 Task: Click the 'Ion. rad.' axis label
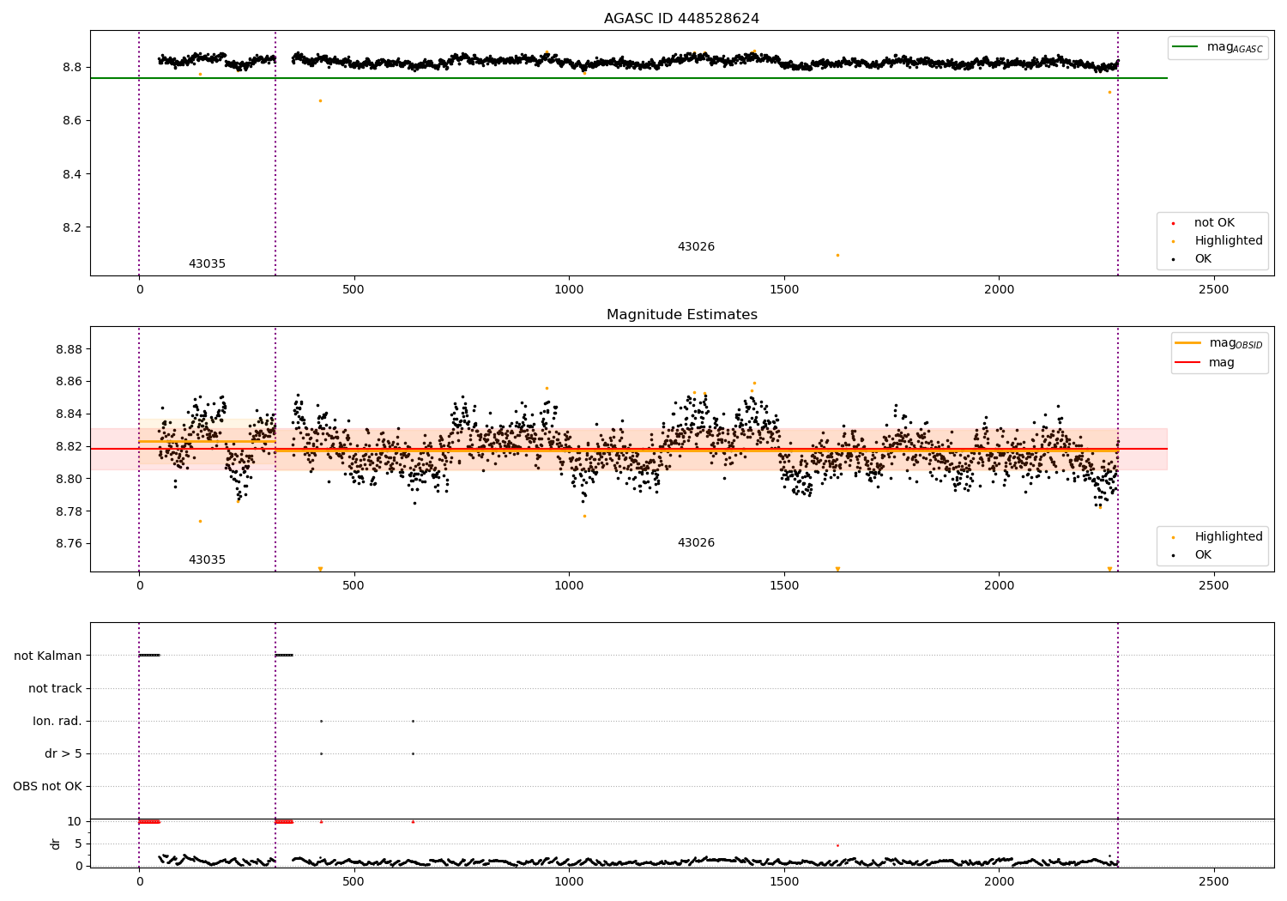tap(57, 721)
